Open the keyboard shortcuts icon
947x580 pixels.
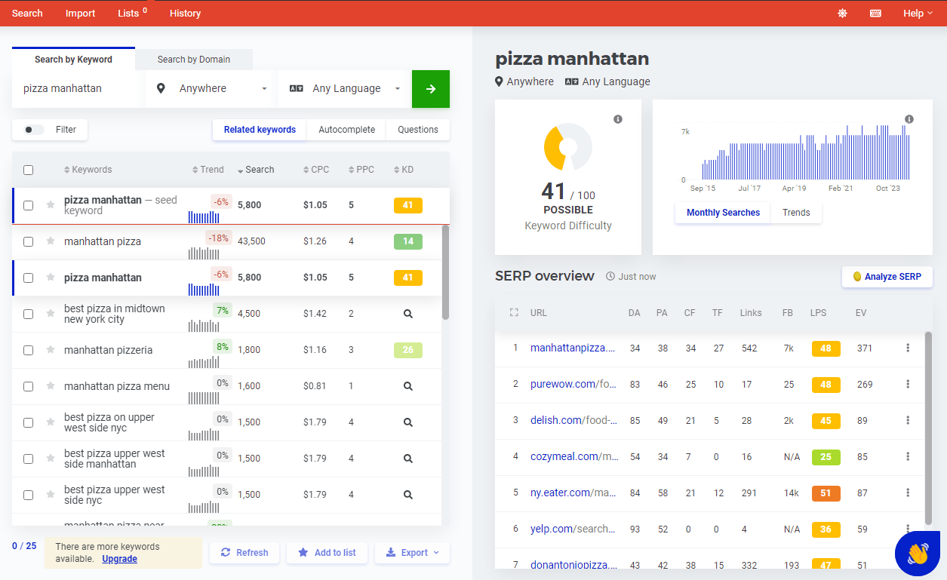[x=875, y=13]
